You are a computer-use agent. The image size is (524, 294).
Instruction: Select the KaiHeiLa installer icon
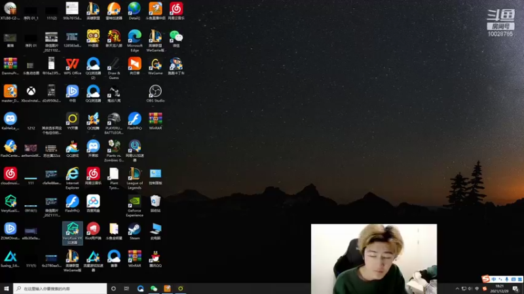click(10, 121)
